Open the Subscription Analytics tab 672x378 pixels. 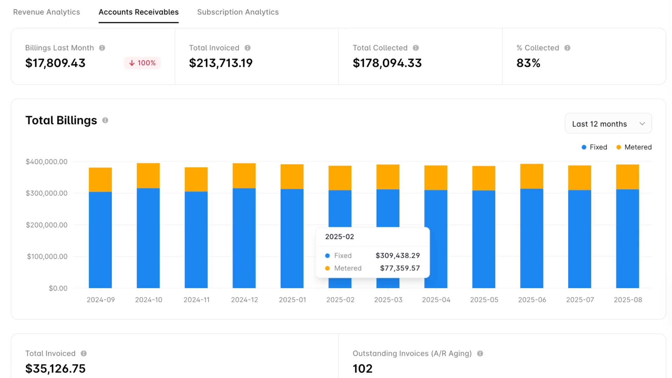[x=238, y=12]
